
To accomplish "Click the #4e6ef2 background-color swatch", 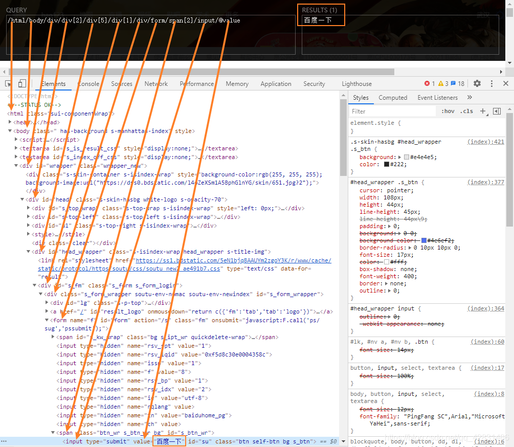I will [424, 240].
